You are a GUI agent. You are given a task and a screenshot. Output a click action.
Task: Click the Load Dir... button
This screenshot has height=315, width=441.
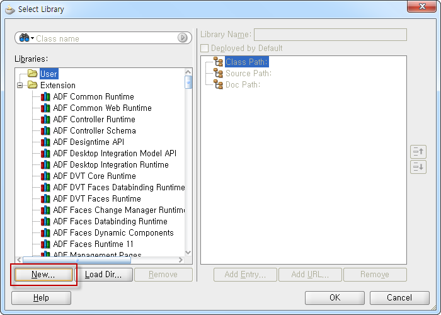coord(103,275)
